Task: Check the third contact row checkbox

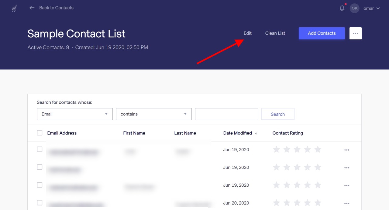Action: (40, 185)
